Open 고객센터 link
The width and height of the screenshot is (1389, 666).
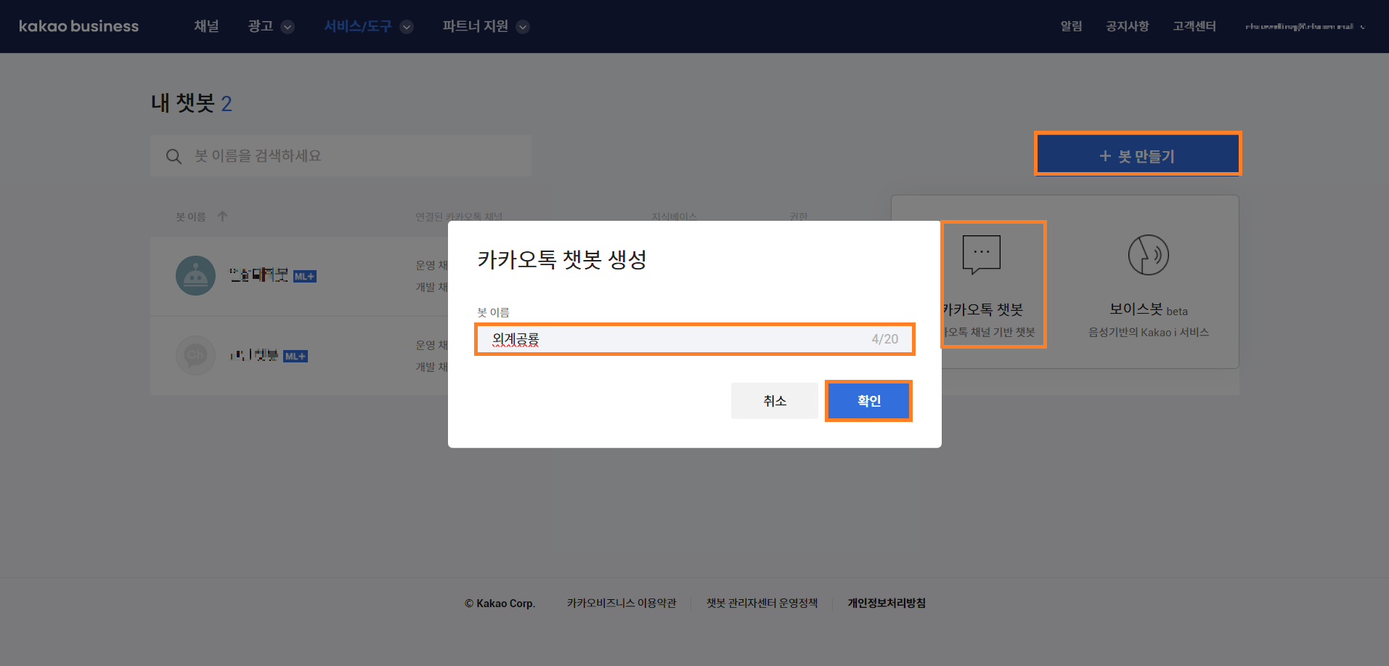point(1194,26)
